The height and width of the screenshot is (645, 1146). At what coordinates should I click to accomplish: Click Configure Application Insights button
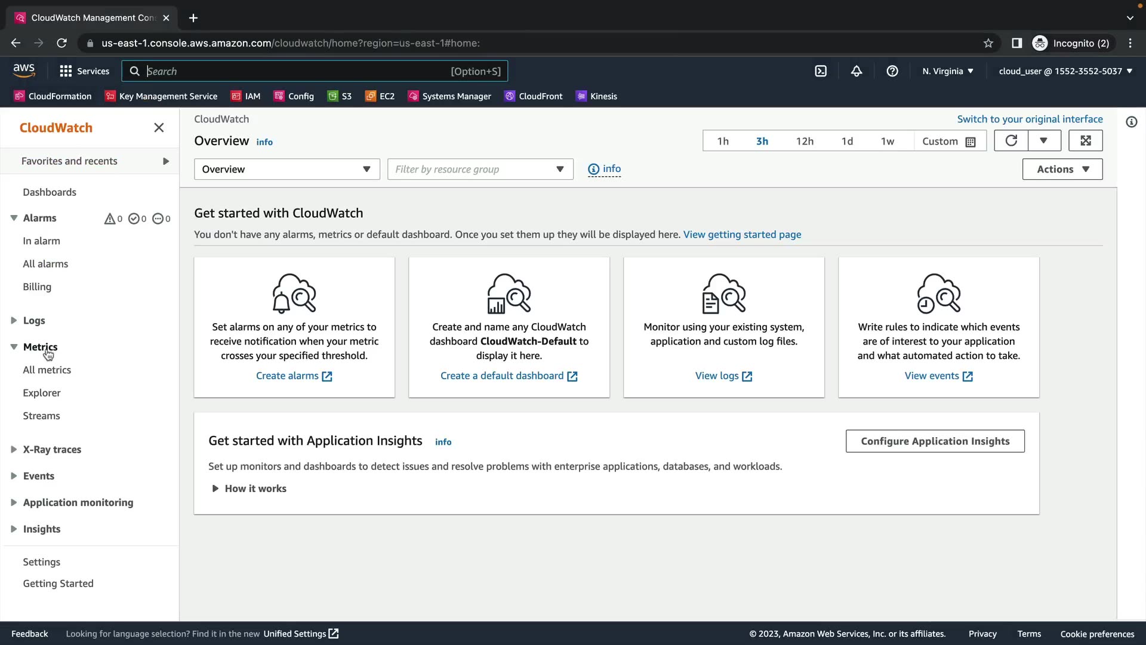935,441
